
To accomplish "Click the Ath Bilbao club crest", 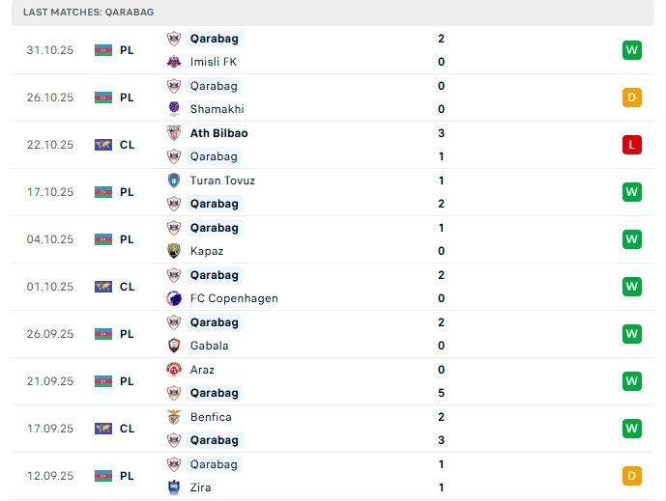I will point(174,133).
